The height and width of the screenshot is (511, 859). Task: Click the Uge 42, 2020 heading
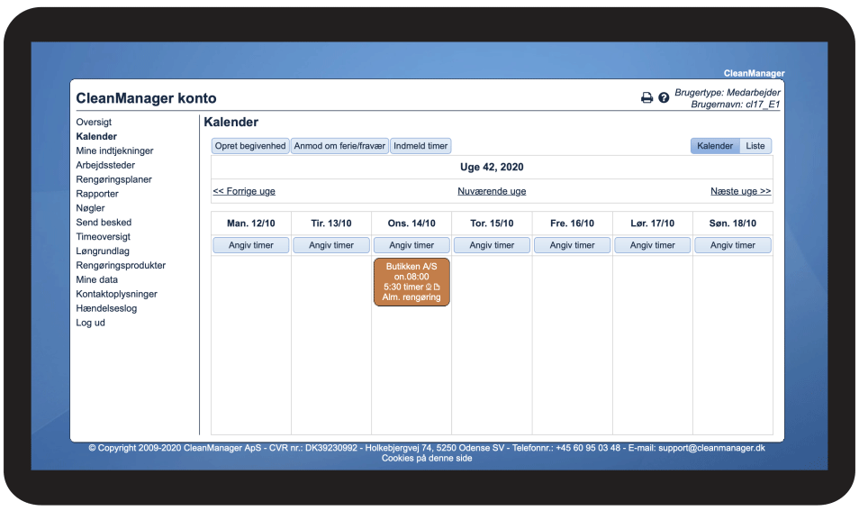coord(492,167)
